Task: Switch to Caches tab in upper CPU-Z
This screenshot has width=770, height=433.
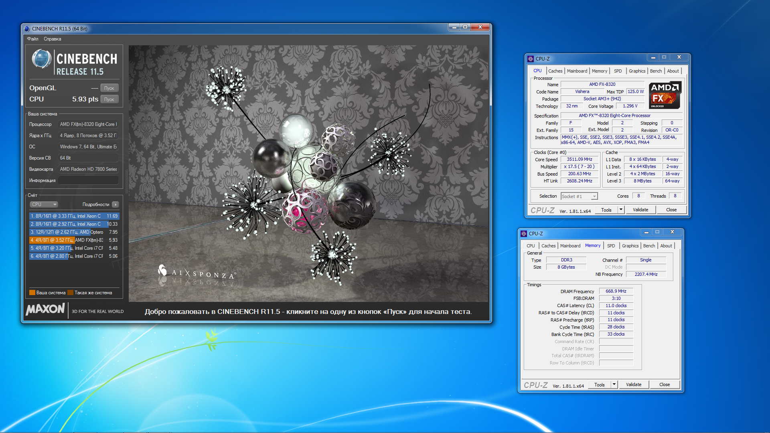Action: click(x=555, y=71)
